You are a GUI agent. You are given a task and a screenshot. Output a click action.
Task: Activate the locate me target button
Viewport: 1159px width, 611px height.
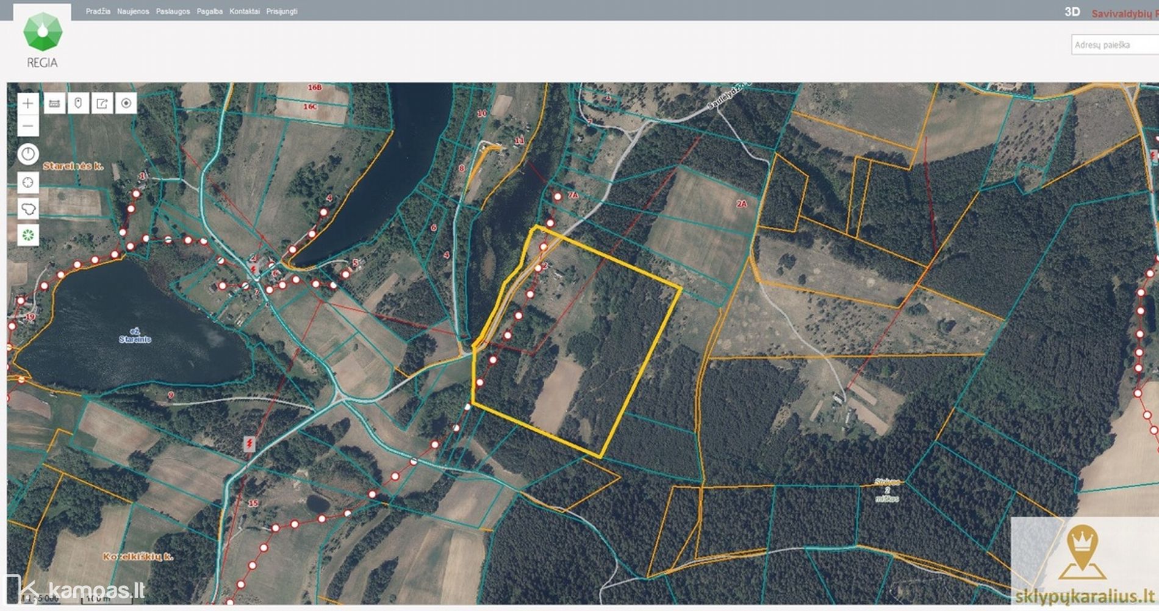coord(126,104)
